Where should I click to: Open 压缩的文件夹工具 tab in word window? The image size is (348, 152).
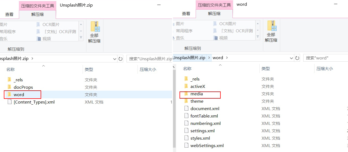pyautogui.click(x=214, y=5)
